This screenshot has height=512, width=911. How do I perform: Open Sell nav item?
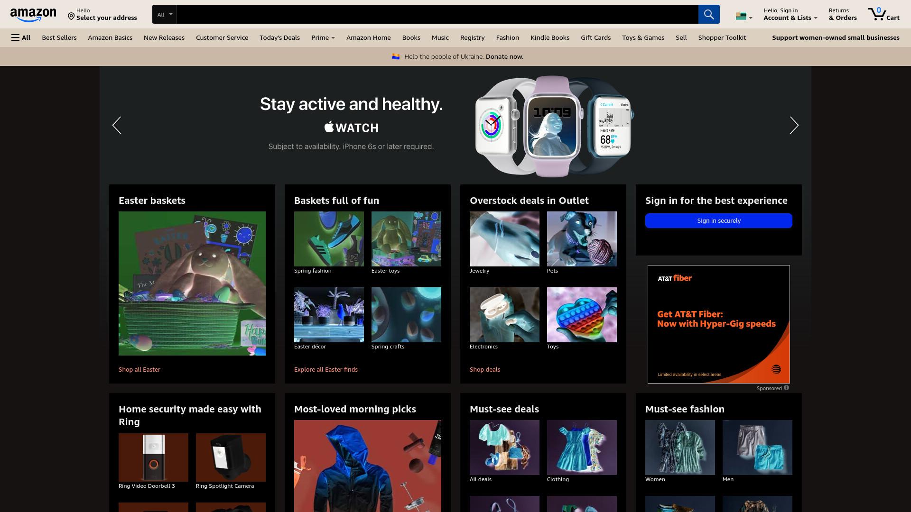[x=681, y=37]
